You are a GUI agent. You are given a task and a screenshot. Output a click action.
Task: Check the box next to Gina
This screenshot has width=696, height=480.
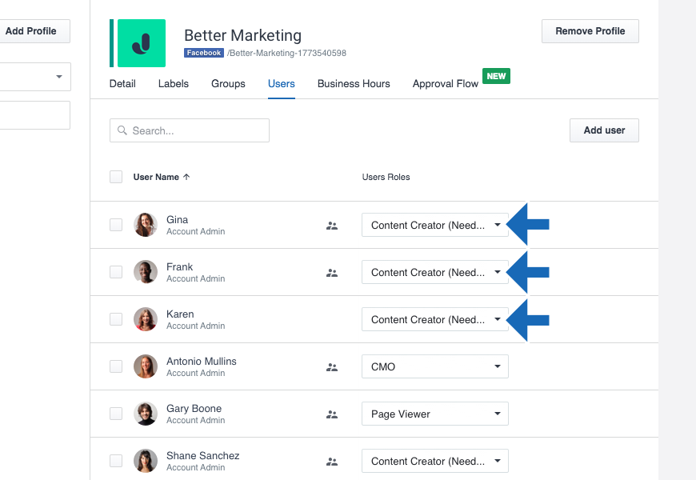point(116,225)
